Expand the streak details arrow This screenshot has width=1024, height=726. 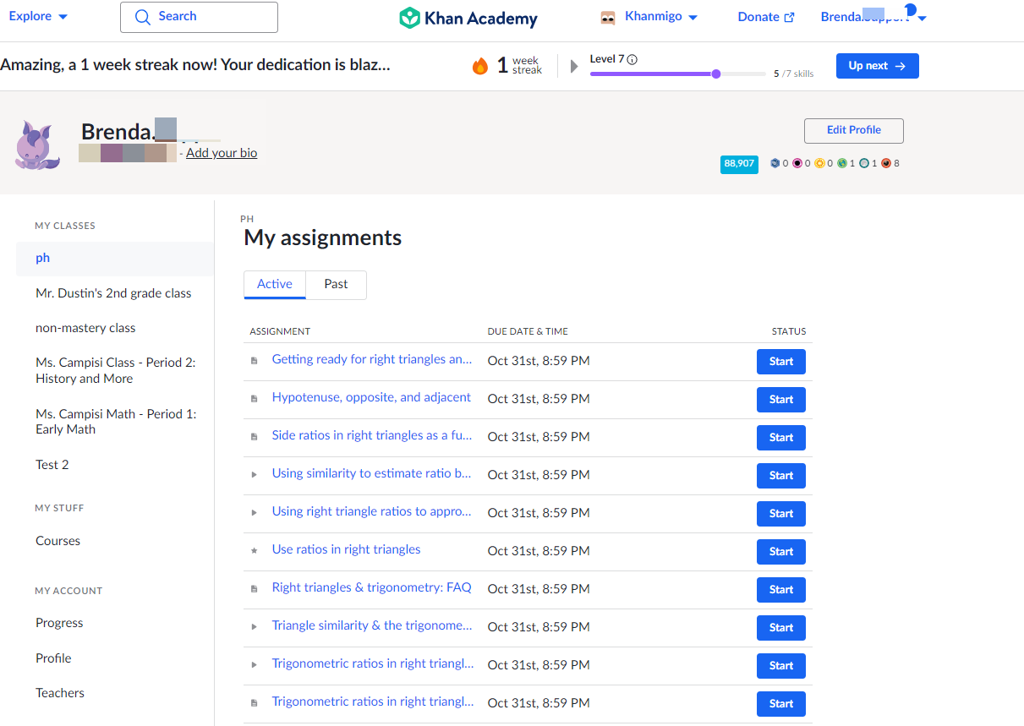[x=575, y=66]
